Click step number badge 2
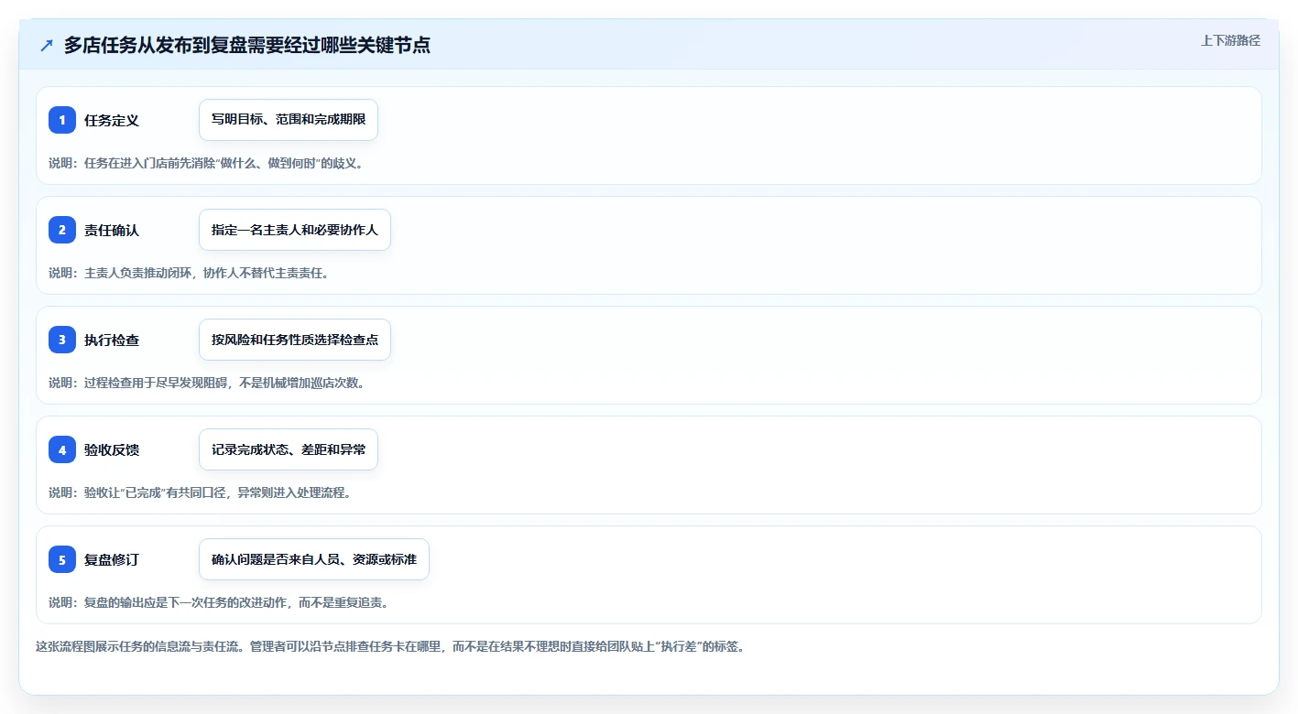Viewport: 1298px width, 714px height. (x=62, y=230)
